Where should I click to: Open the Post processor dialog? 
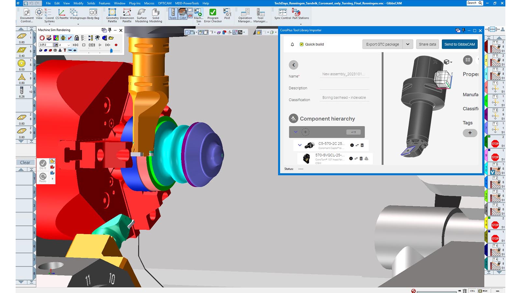click(227, 14)
